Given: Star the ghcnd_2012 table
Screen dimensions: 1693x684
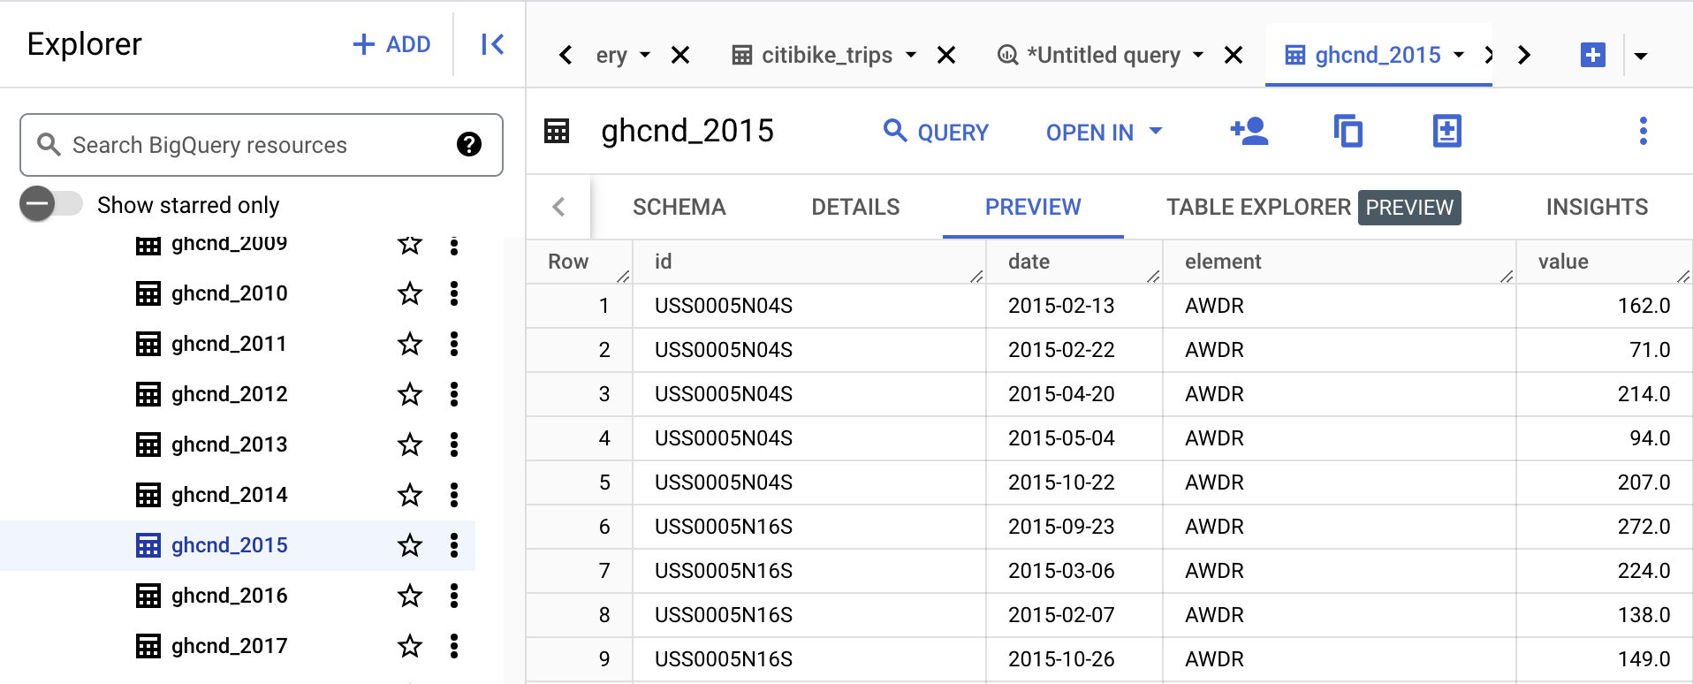Looking at the screenshot, I should (410, 394).
